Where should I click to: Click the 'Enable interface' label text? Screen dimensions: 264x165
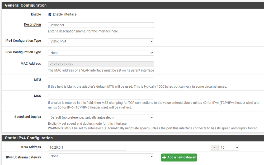pyautogui.click(x=65, y=15)
